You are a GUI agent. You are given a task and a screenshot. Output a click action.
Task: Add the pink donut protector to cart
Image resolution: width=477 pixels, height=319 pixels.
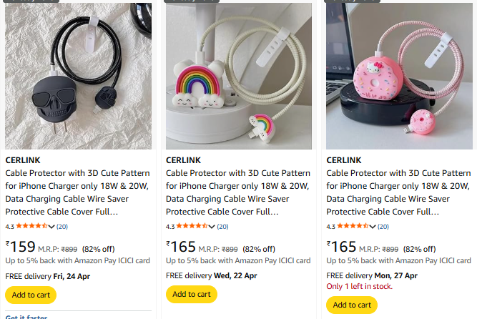click(352, 305)
